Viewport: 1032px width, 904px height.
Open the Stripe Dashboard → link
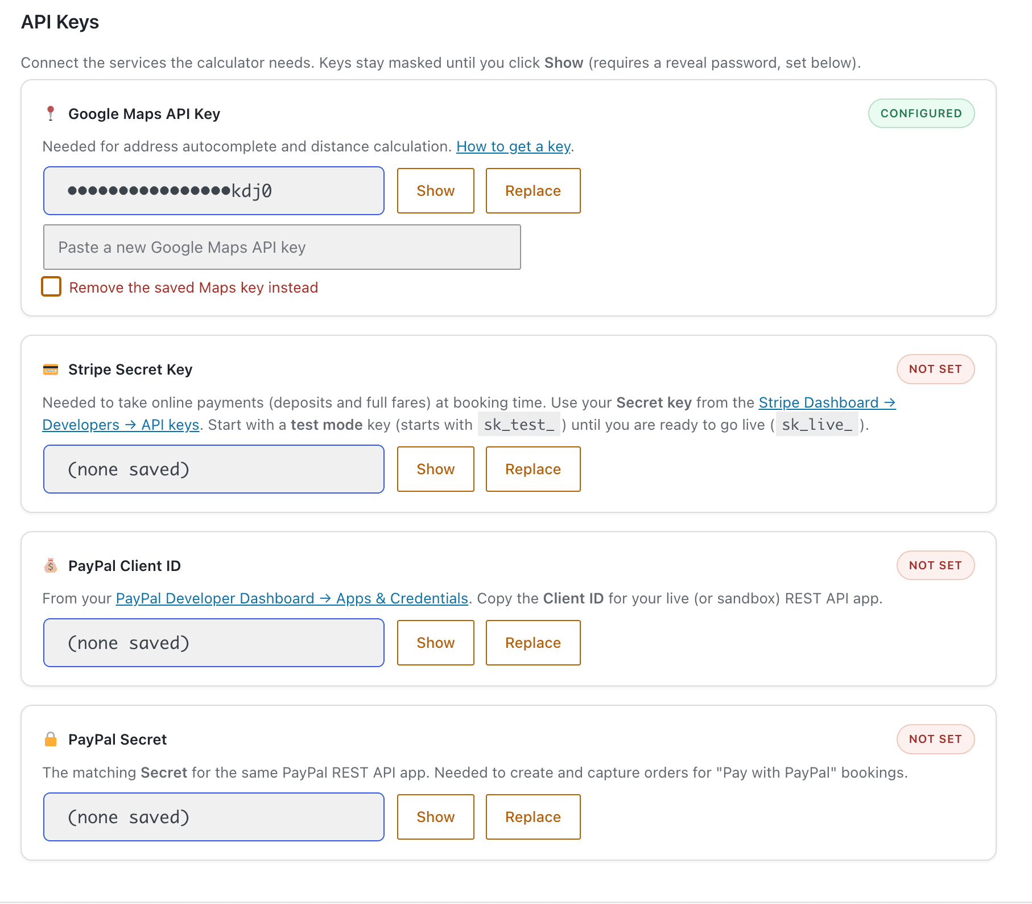tap(827, 402)
